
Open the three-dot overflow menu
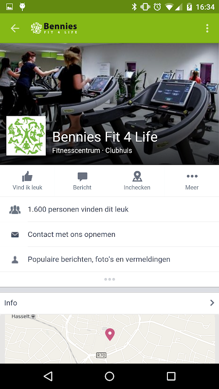click(x=207, y=29)
